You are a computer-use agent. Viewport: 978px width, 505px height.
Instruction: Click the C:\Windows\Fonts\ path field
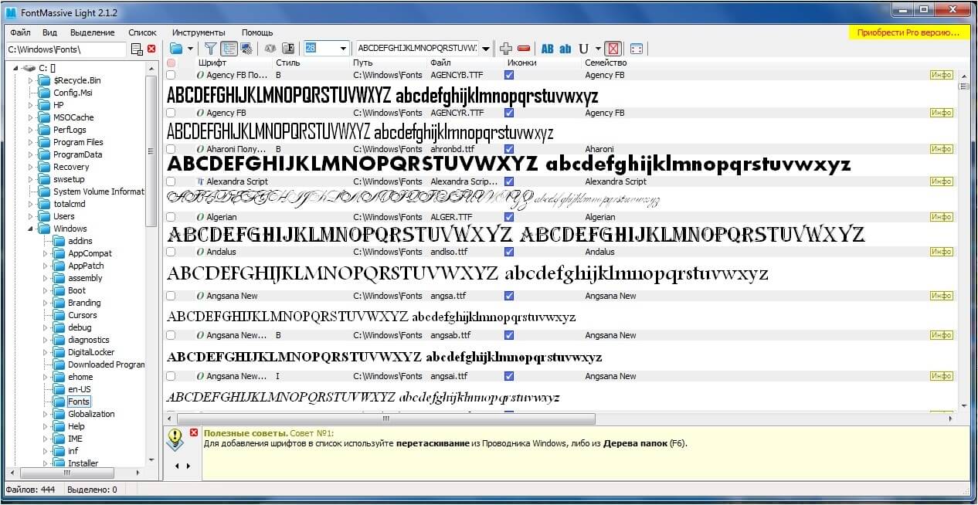pos(66,49)
